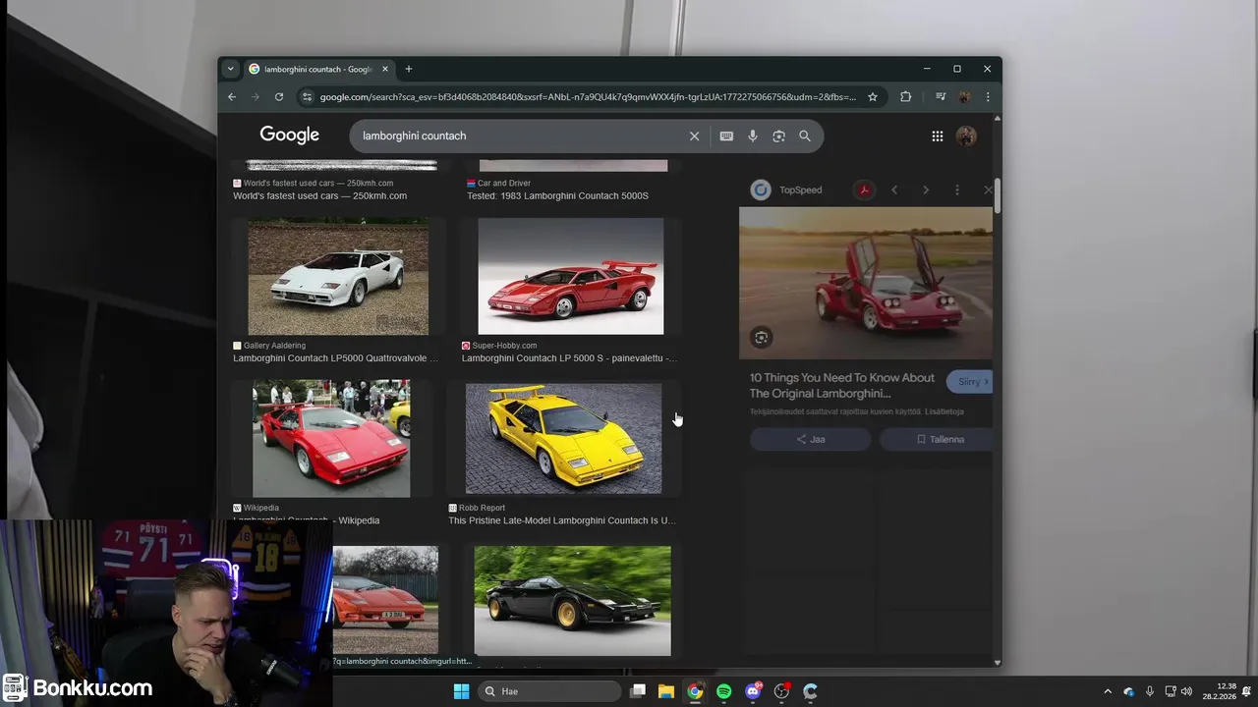Open the Chrome extensions puzzle icon
This screenshot has height=707, width=1258.
pos(906,97)
